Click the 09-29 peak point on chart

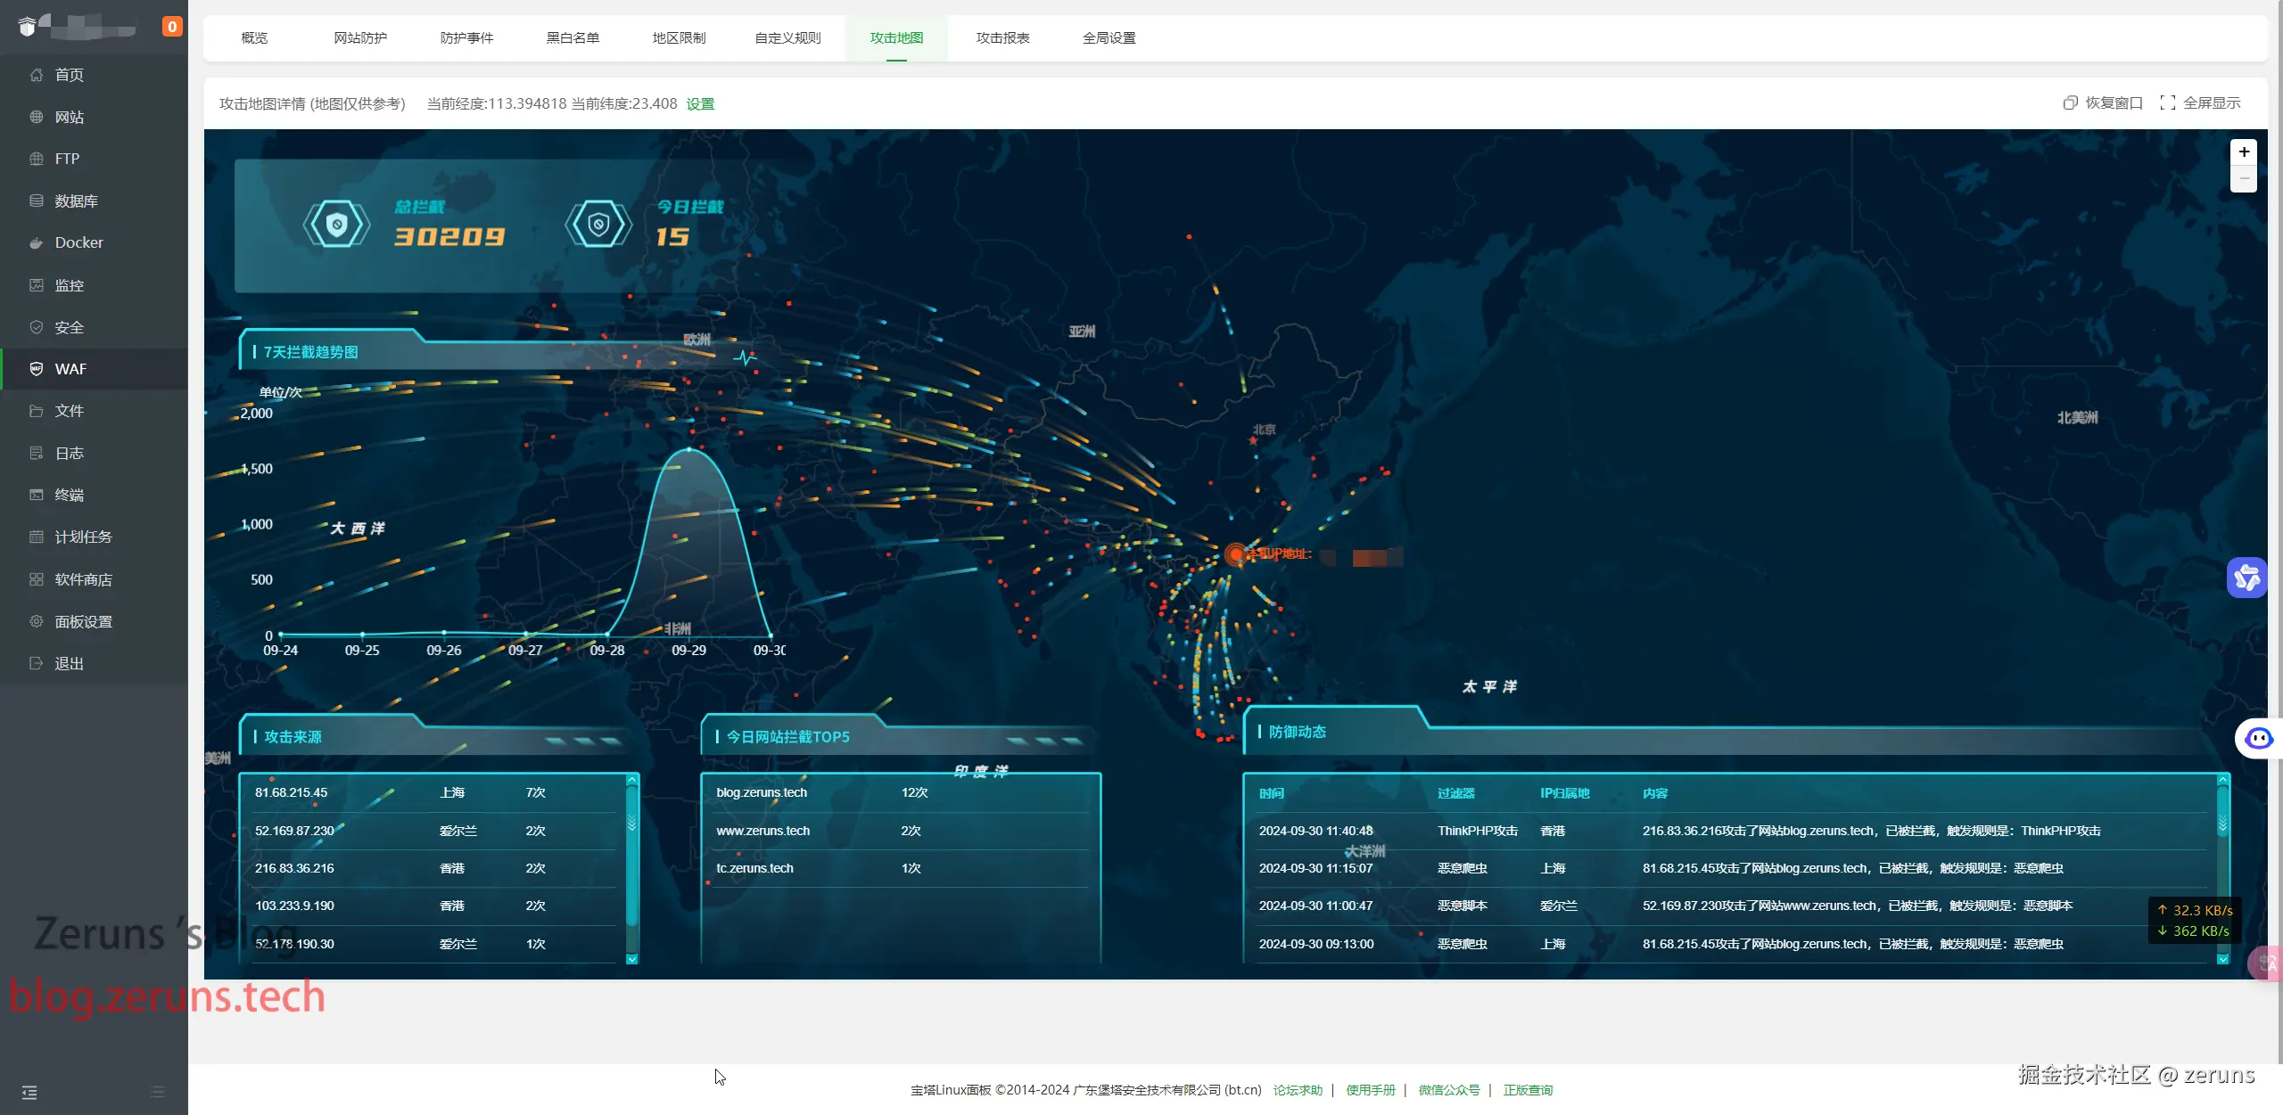[688, 450]
